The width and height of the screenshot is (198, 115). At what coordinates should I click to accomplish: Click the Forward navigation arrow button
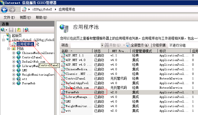click(12, 10)
